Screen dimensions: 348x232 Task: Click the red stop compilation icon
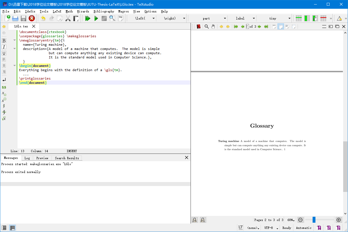[32, 18]
